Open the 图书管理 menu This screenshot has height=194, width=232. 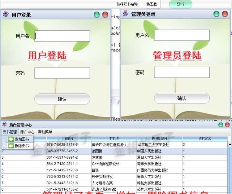[10, 132]
